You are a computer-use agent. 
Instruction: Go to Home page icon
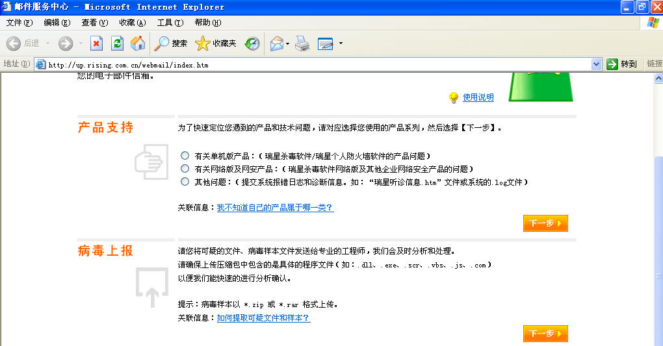coord(137,43)
